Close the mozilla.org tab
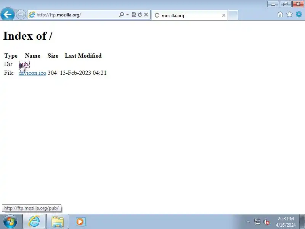Screen dimensions: 305x229 click(x=224, y=15)
